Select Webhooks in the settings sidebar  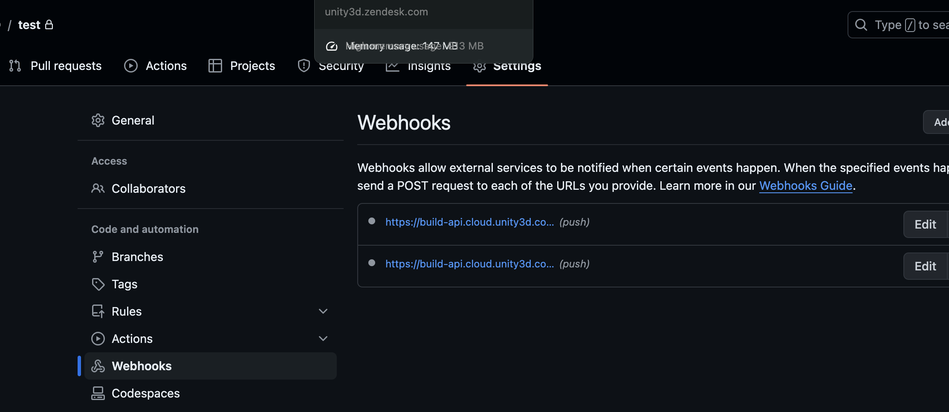pos(142,366)
